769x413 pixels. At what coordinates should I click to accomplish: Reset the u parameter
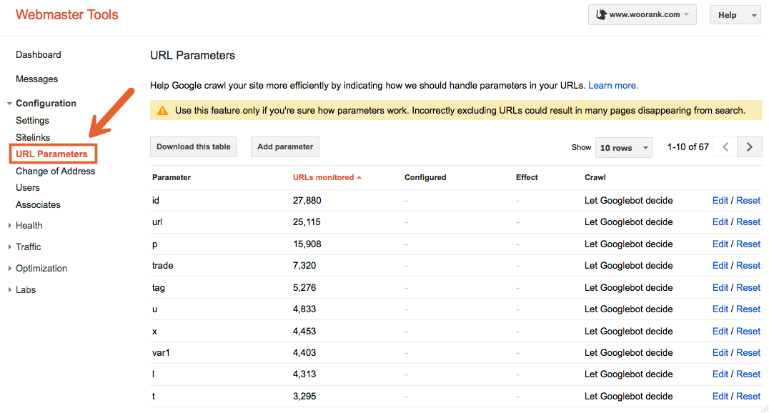pyautogui.click(x=748, y=309)
